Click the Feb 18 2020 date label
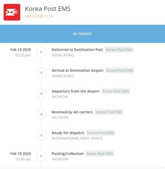The height and width of the screenshot is (169, 165). pyautogui.click(x=21, y=154)
